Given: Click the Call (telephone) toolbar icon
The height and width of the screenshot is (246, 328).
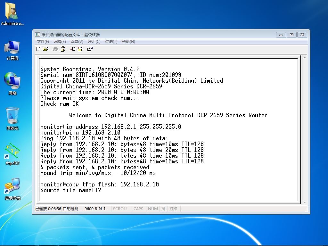Looking at the screenshot, I should [55, 49].
